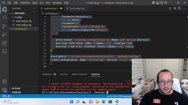Open Task View on the taskbar

point(84,101)
